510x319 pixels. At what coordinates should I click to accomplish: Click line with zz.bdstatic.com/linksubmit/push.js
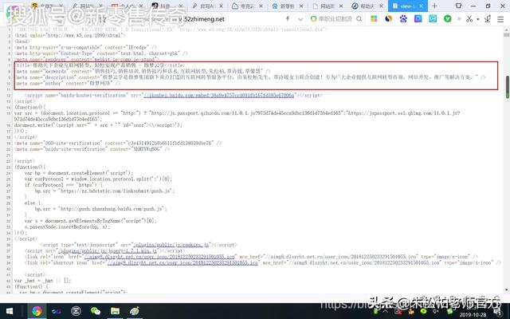pos(104,191)
